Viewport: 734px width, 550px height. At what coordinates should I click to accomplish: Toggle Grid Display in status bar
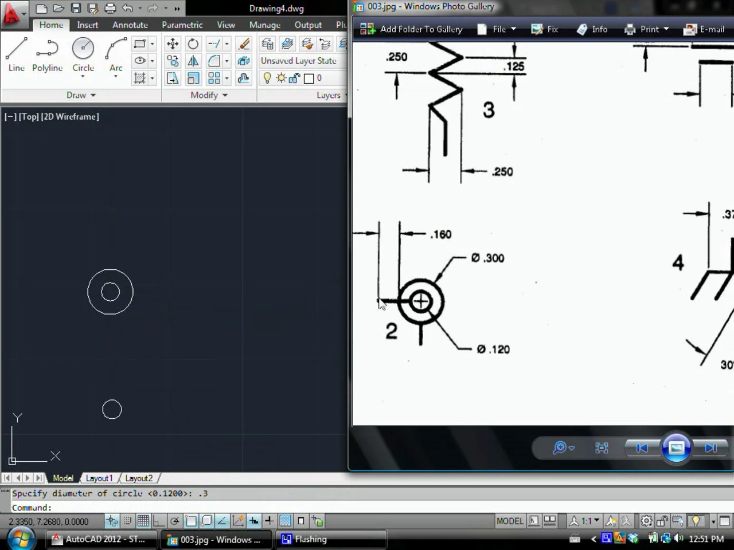pyautogui.click(x=143, y=521)
